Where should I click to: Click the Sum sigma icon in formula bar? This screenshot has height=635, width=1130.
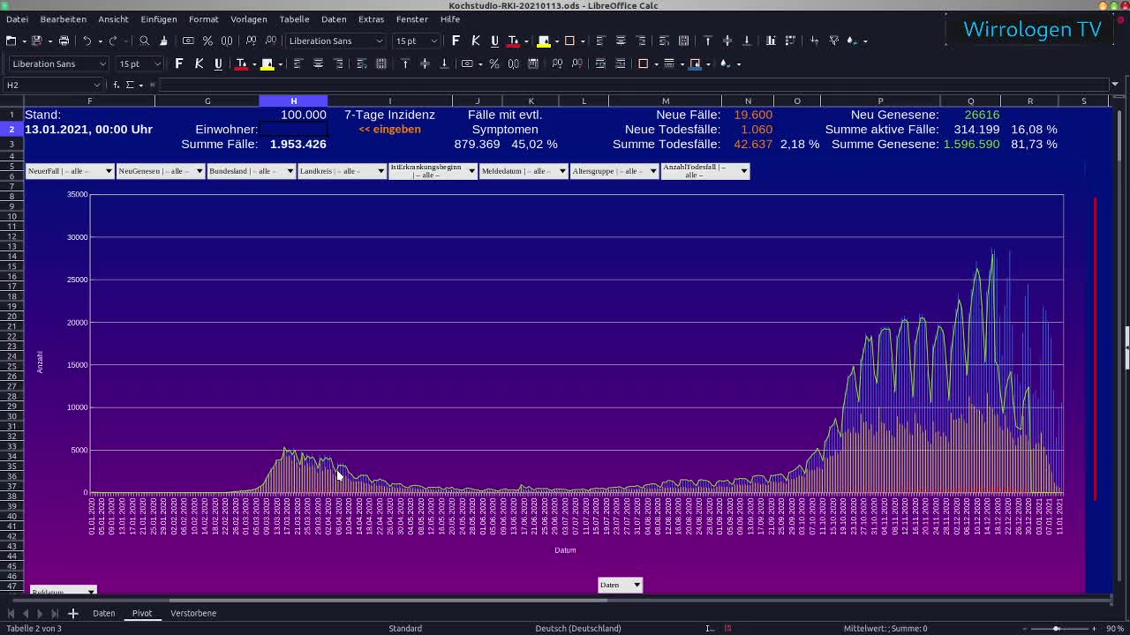[x=129, y=85]
